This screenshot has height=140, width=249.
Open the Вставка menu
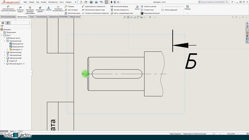tap(44, 2)
